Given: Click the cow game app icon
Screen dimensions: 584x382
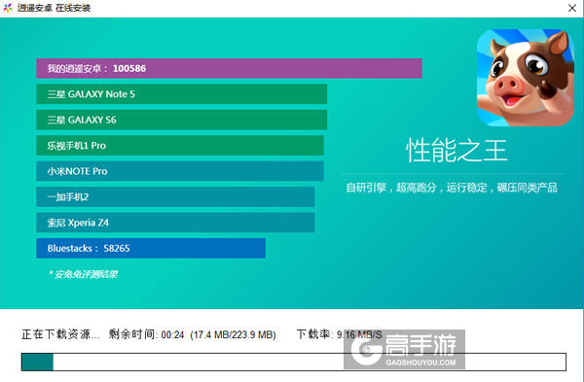Looking at the screenshot, I should point(526,78).
